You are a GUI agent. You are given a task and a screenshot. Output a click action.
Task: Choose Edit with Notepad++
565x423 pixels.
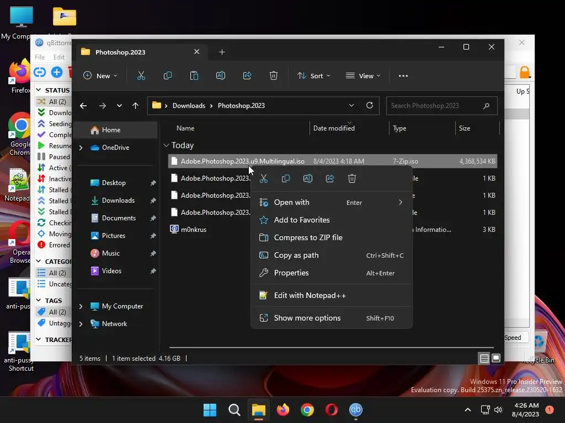tap(332, 296)
